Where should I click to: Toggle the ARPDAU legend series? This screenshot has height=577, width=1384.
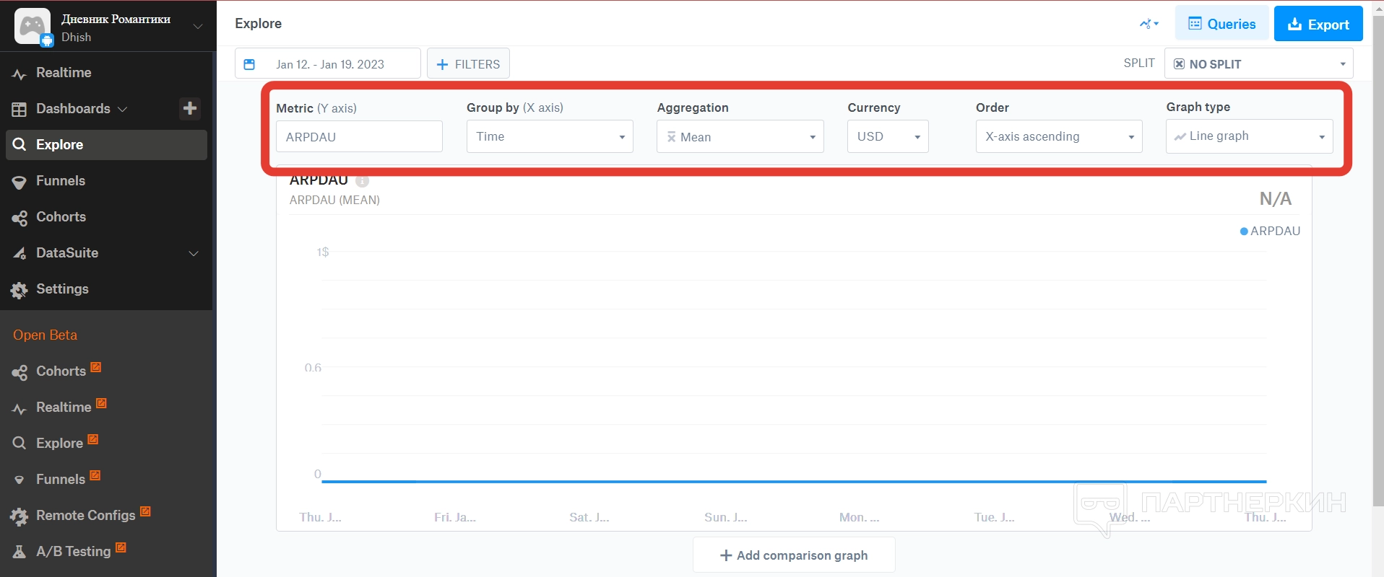pyautogui.click(x=1270, y=231)
